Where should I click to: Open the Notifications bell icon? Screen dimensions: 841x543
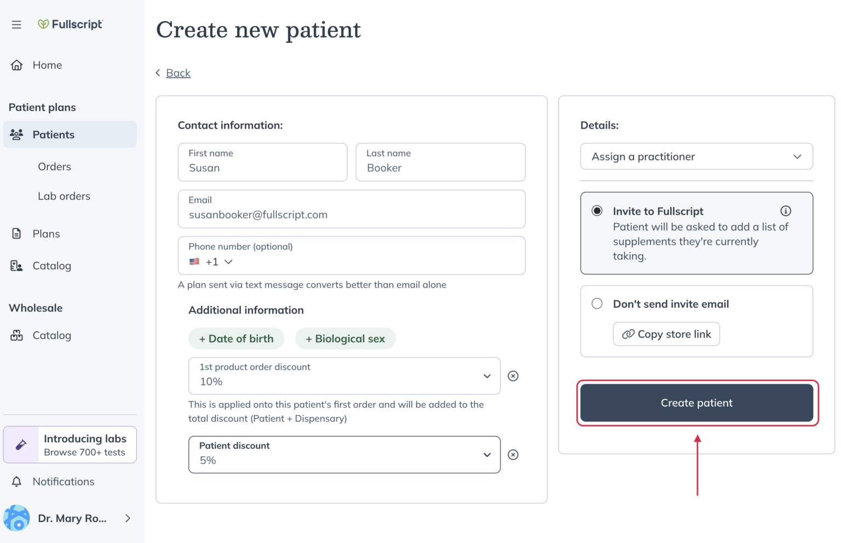coord(16,481)
